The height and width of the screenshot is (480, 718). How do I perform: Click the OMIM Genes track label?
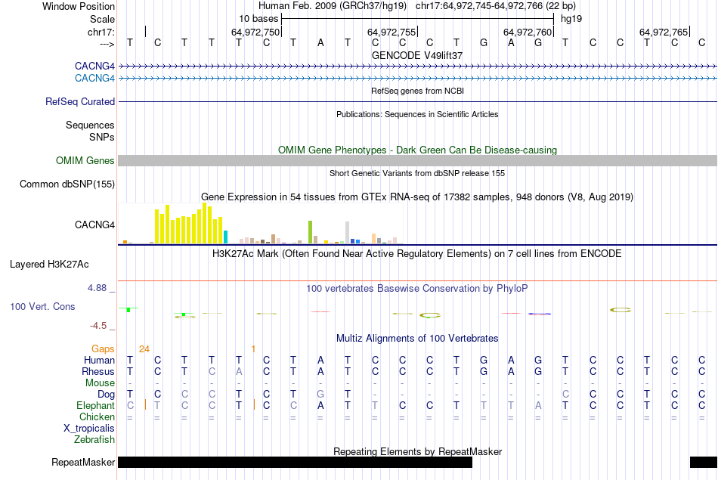coord(85,161)
